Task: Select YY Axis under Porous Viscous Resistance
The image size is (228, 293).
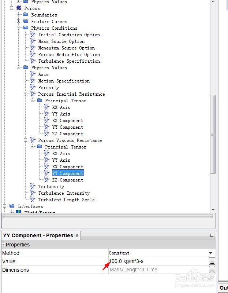Action: tap(61, 160)
